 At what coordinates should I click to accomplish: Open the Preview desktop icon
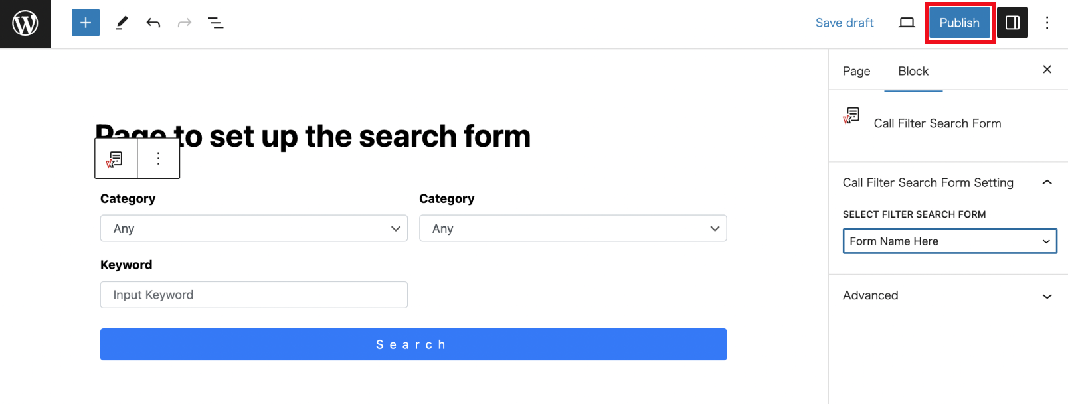point(906,22)
